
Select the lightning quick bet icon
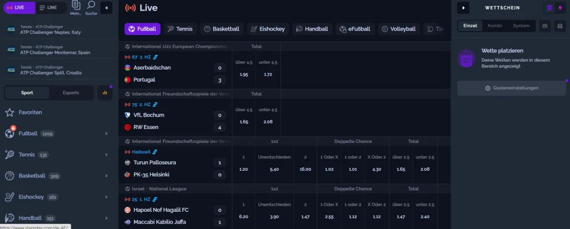[x=560, y=8]
